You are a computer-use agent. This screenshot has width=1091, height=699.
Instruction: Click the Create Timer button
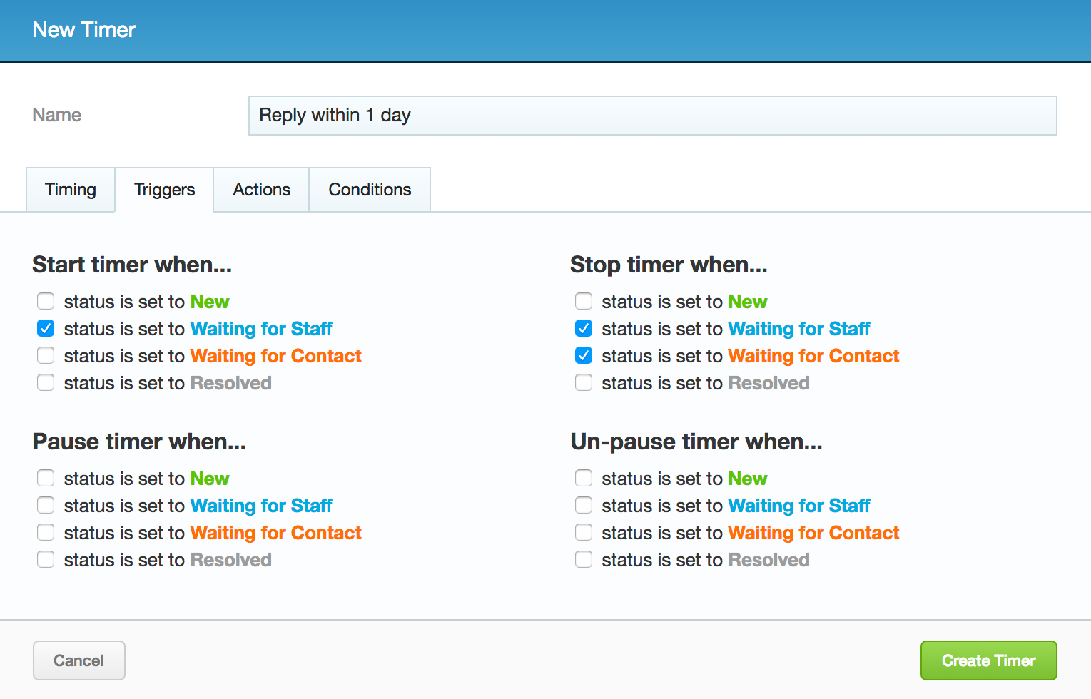tap(988, 660)
